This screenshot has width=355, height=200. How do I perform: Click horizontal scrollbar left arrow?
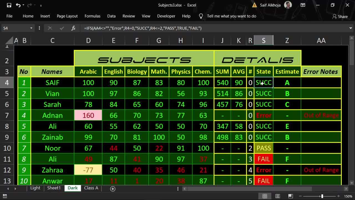pyautogui.click(x=184, y=189)
